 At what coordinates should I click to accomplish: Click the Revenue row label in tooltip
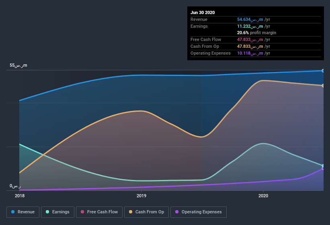click(x=199, y=19)
